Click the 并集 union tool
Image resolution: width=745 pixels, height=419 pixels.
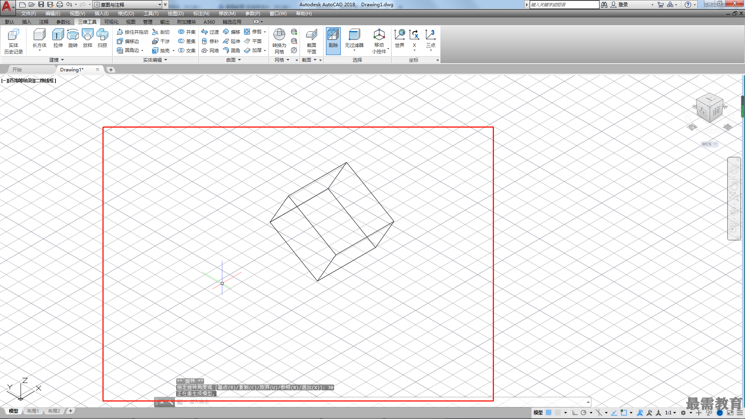click(187, 32)
